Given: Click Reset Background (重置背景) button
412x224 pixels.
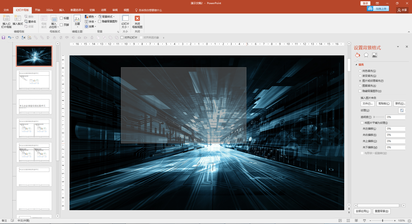Looking at the screenshot, I should [382, 211].
